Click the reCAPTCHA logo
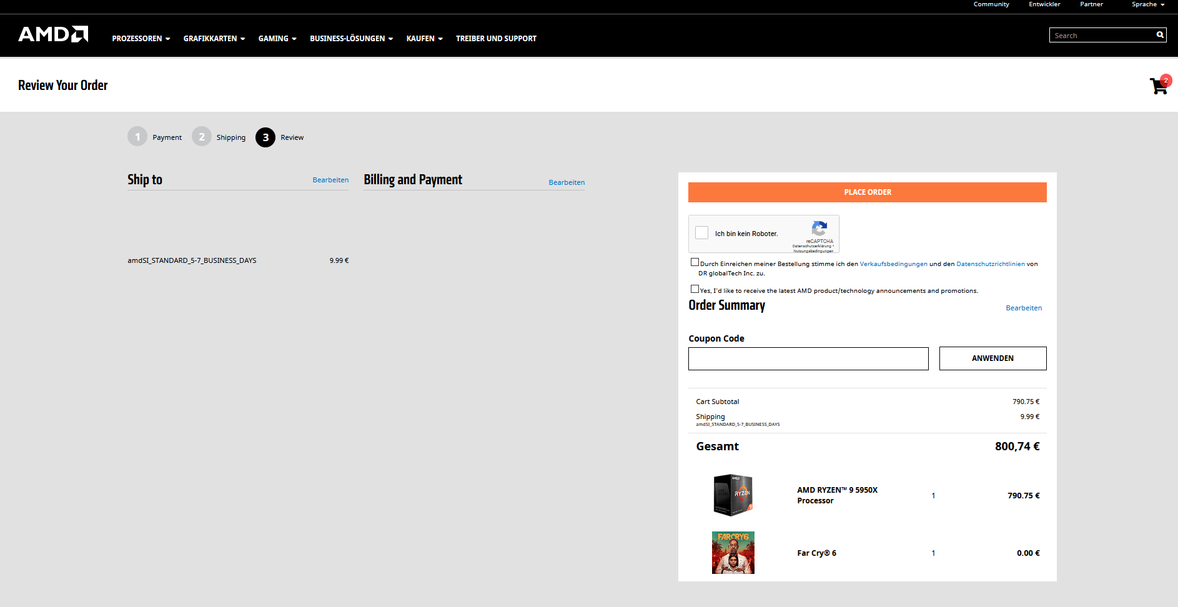1178x607 pixels. (x=819, y=229)
